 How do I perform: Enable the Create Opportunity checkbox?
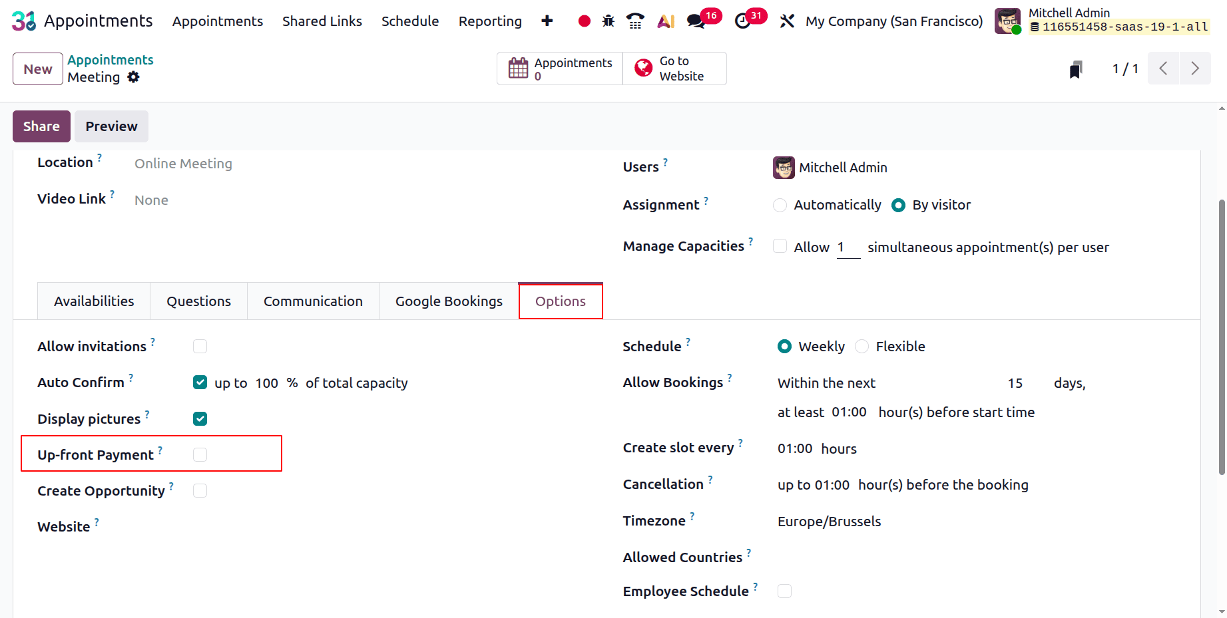point(200,491)
